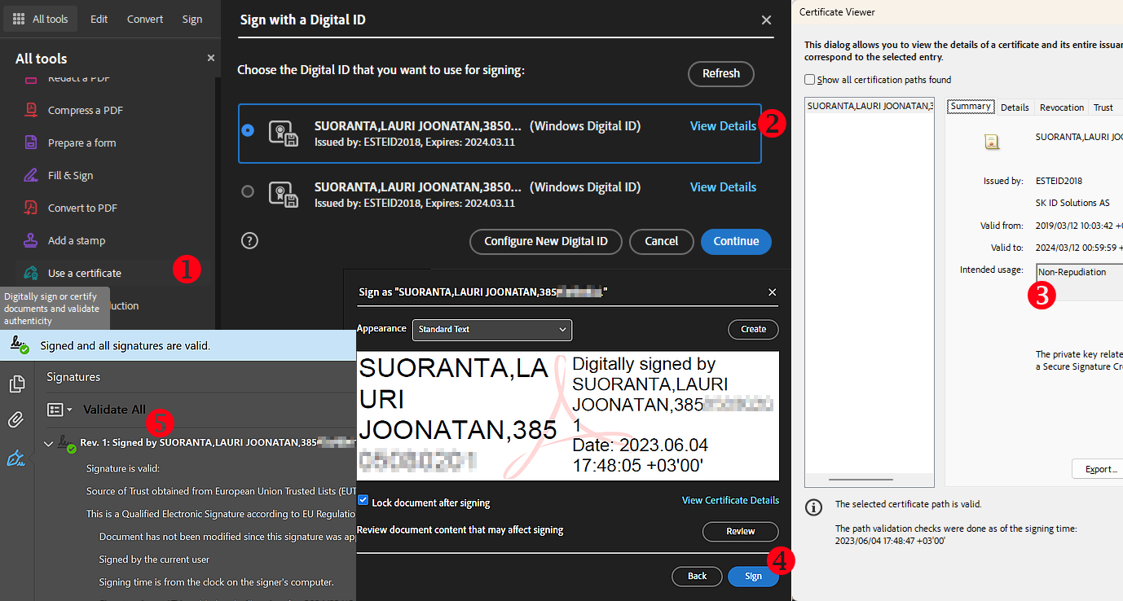Click 'Signing time is from the clock' text
Image resolution: width=1123 pixels, height=601 pixels.
(x=216, y=582)
